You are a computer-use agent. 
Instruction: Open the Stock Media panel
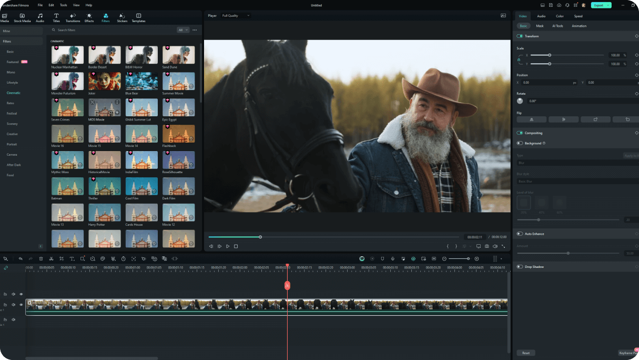coord(22,18)
